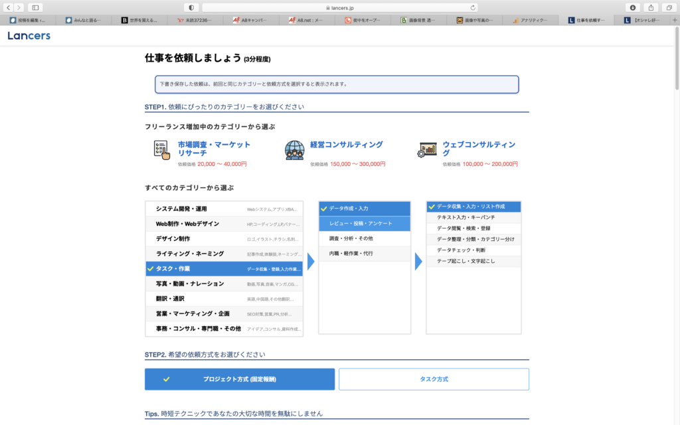Open the Safari share icon

650,7
